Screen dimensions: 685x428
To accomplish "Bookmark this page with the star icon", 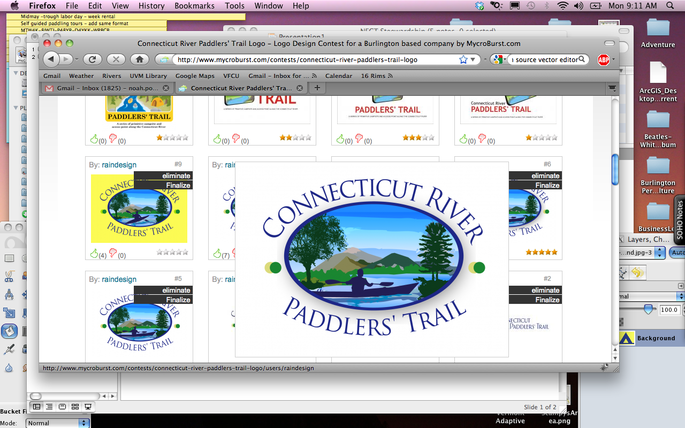I will click(463, 59).
